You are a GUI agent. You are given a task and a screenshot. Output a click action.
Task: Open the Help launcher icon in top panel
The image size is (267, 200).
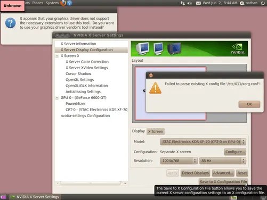coord(69,3)
